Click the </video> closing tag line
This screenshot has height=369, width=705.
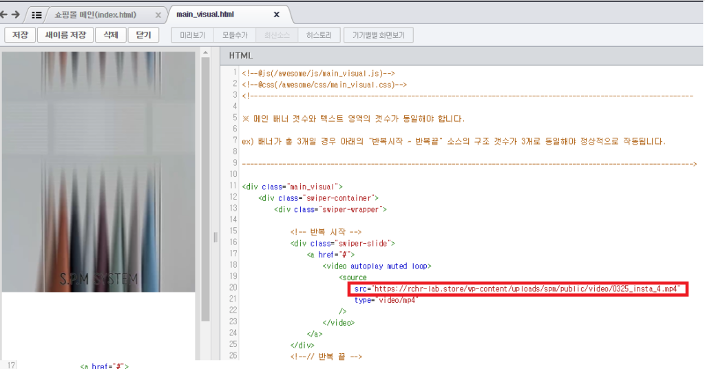coord(339,323)
